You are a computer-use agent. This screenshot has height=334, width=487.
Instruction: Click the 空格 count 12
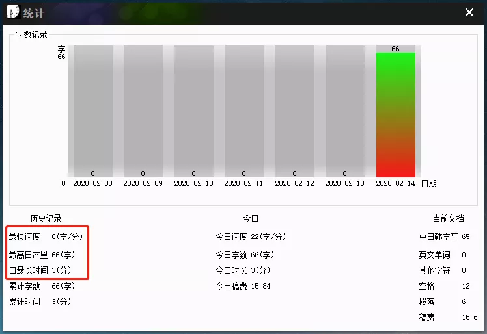[466, 286]
